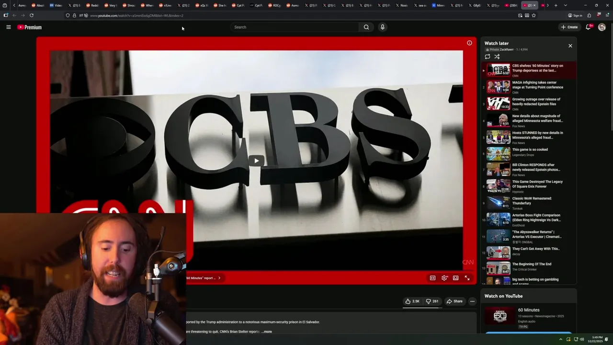613x345 pixels.
Task: Toggle closed captions on the player
Action: click(432, 278)
